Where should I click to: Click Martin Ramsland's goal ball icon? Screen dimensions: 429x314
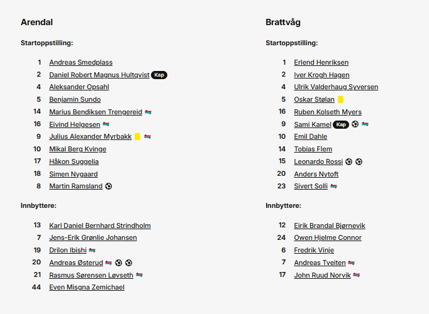pyautogui.click(x=109, y=187)
